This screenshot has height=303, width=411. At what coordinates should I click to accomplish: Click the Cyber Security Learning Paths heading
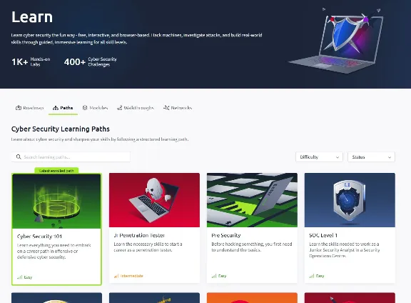61,129
